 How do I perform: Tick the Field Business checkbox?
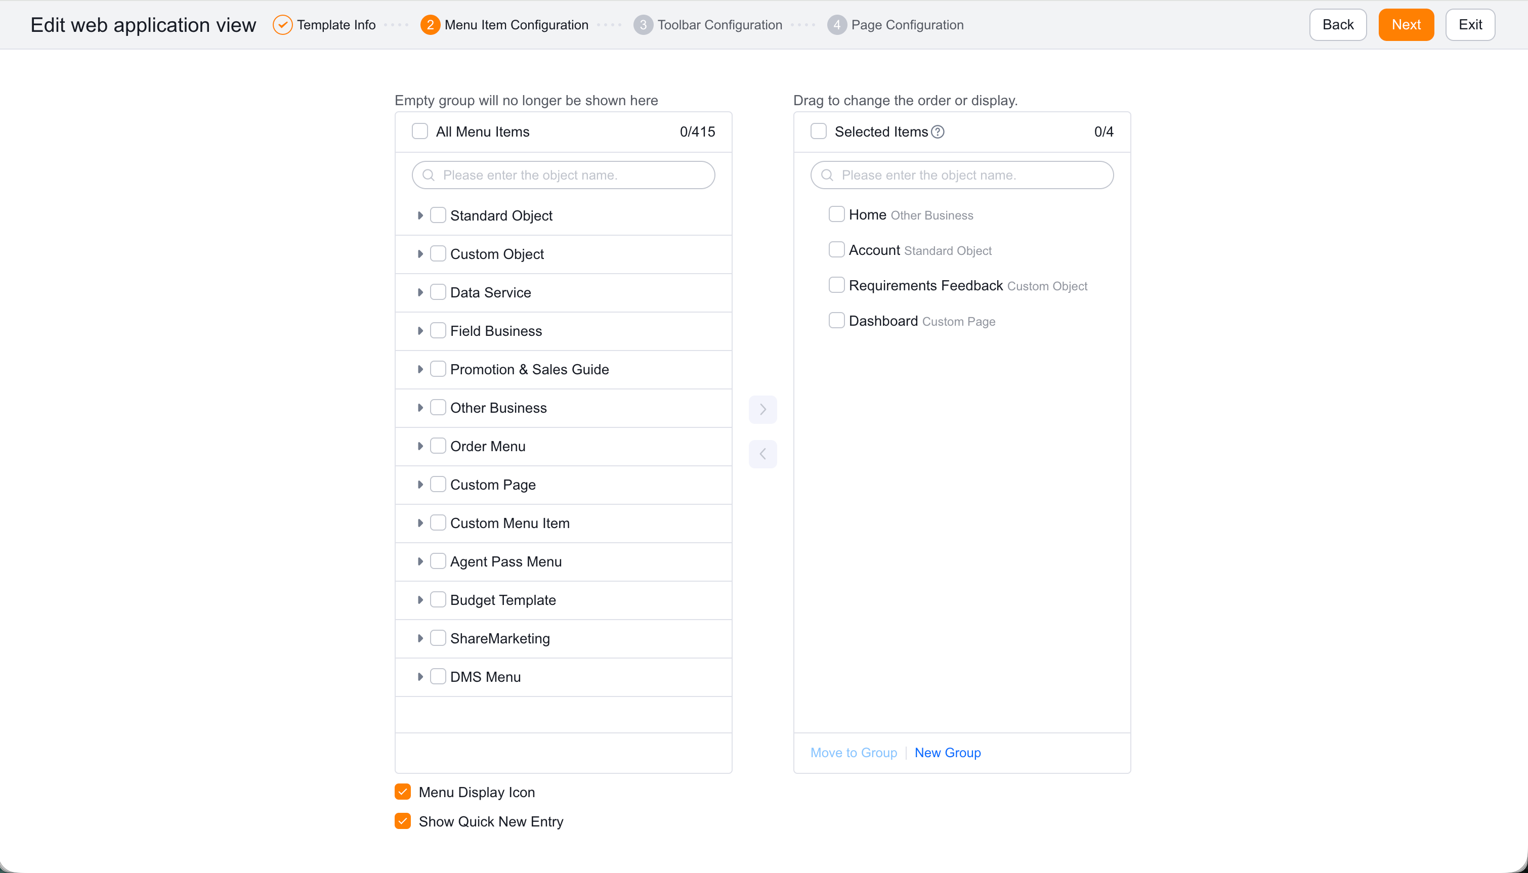[x=438, y=330]
